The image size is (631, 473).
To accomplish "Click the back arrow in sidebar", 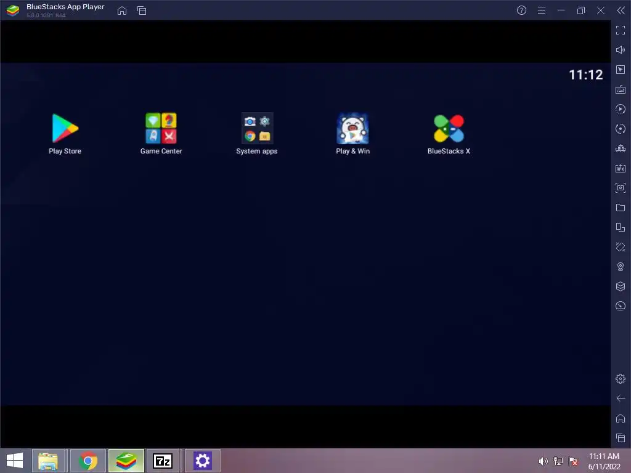I will [621, 398].
